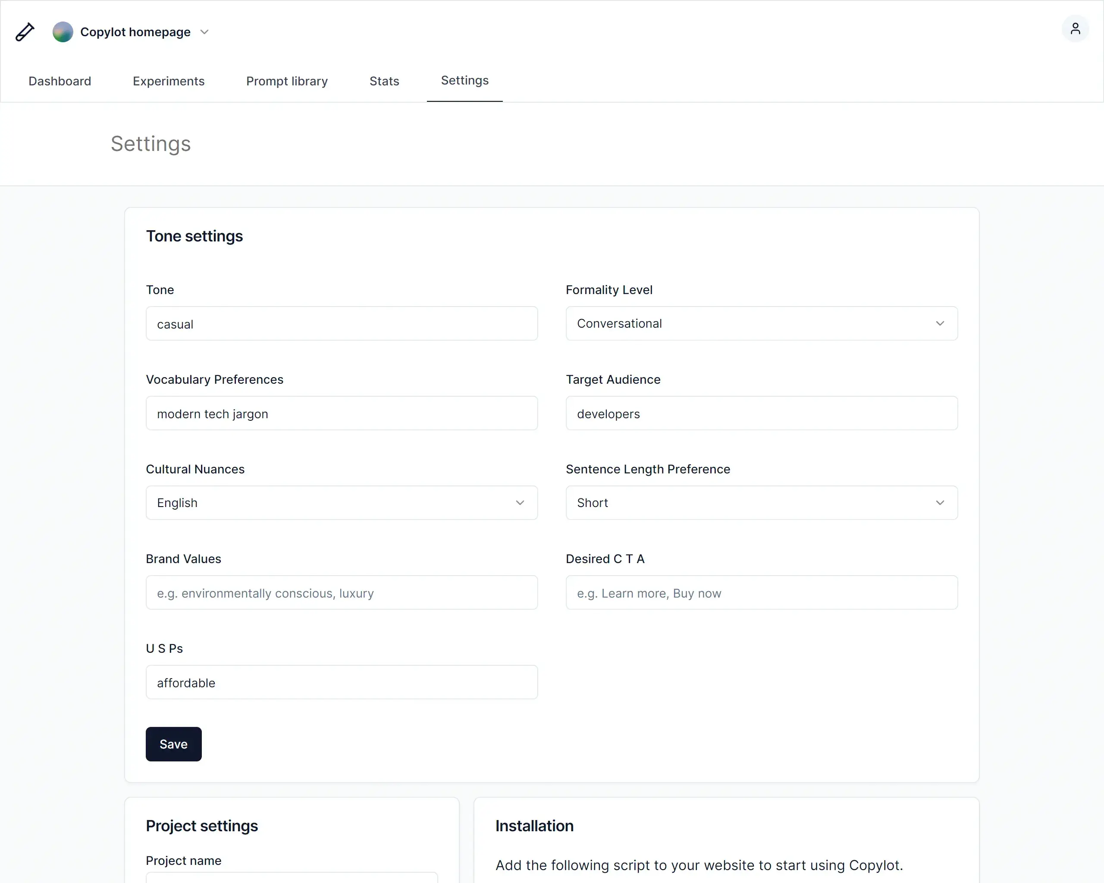Click the Desired CTA input field
Image resolution: width=1104 pixels, height=883 pixels.
761,592
